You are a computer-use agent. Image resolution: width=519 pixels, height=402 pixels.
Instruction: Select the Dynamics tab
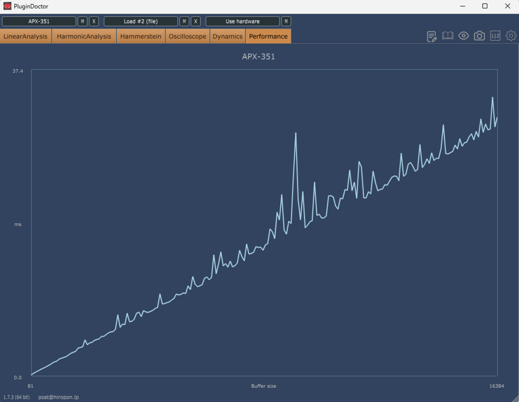click(x=228, y=36)
